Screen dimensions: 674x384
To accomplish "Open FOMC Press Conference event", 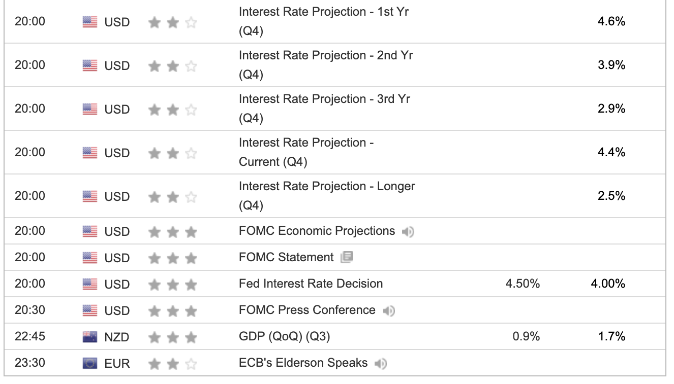I will coord(307,310).
